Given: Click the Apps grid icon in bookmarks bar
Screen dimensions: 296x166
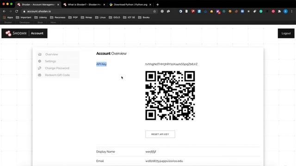Looking at the screenshot, I should tap(4, 18).
